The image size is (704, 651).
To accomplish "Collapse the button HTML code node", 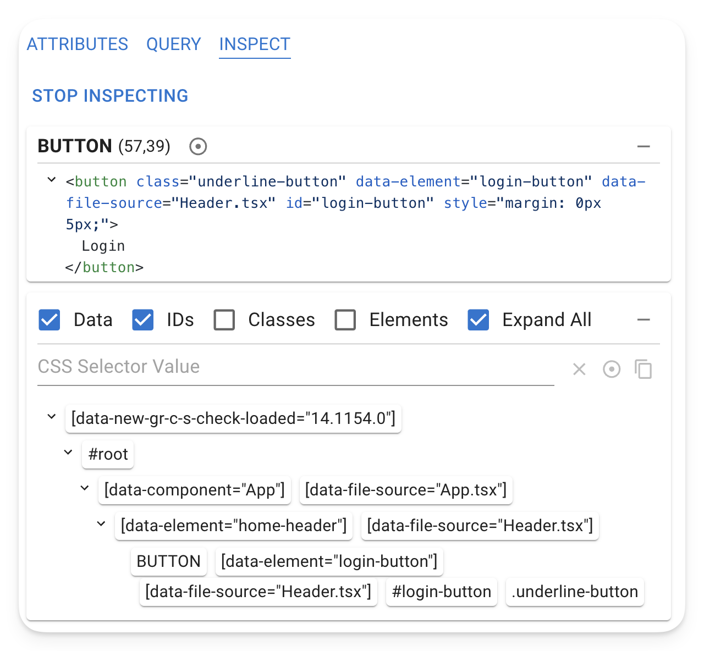I will [52, 180].
